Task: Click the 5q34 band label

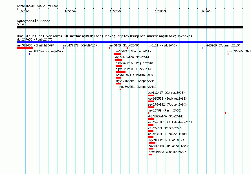Action: (20, 24)
